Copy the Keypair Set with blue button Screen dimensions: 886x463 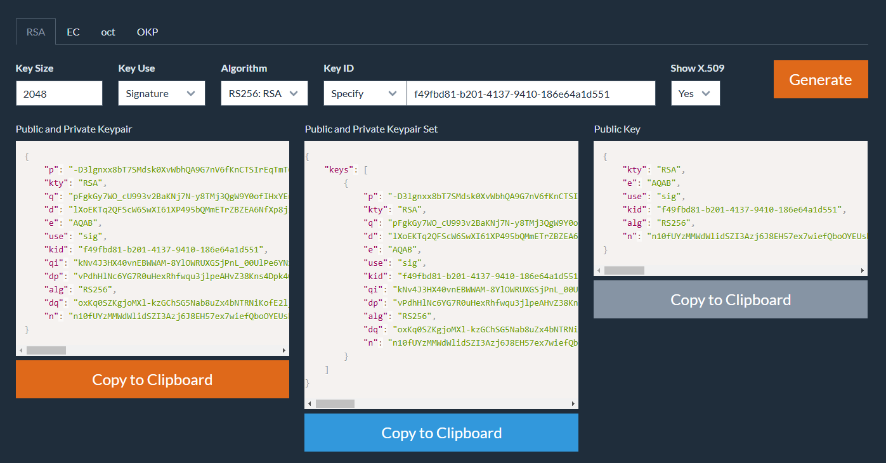441,433
